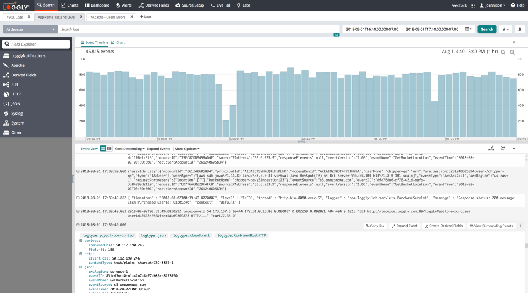528x293 pixels.
Task: Go to the Dashboard section
Action: (x=97, y=5)
